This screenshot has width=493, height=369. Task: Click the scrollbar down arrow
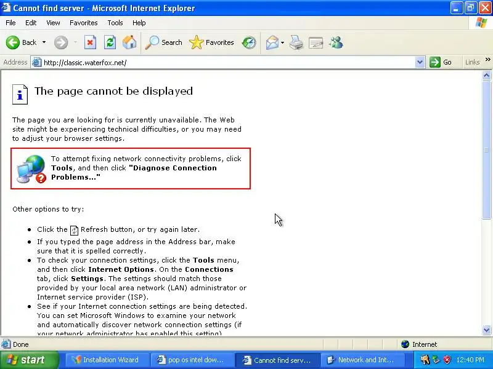click(487, 330)
